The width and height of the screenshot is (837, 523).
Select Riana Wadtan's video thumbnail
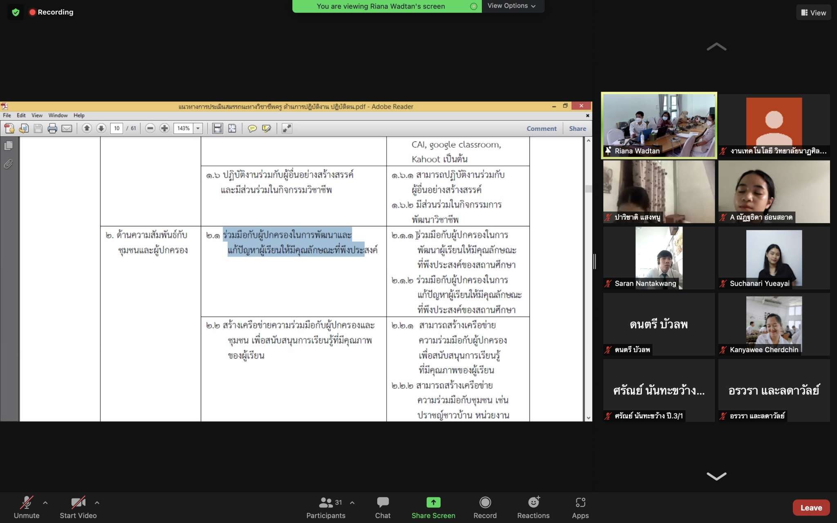click(659, 125)
